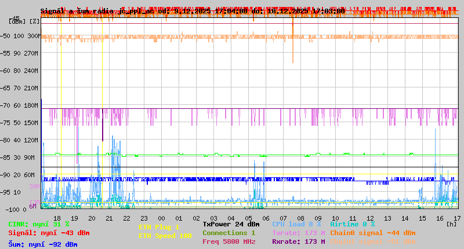Click the '22' hour tick label
464x249 pixels.
point(126,218)
